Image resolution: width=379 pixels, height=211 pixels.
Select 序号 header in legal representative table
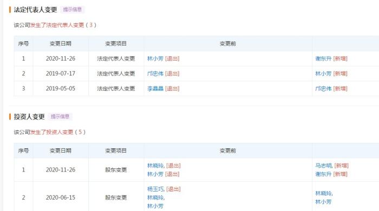(x=23, y=44)
